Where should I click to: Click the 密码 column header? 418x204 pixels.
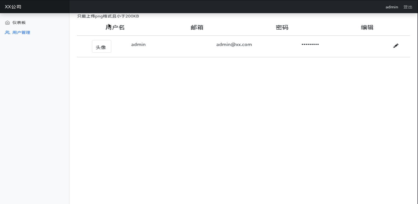(282, 27)
